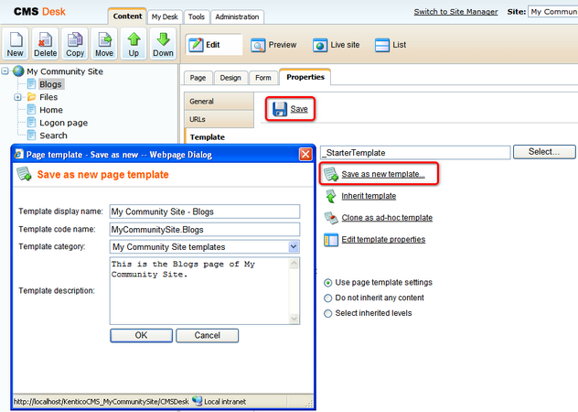Switch to Edit mode
This screenshot has height=412, width=578.
(214, 45)
